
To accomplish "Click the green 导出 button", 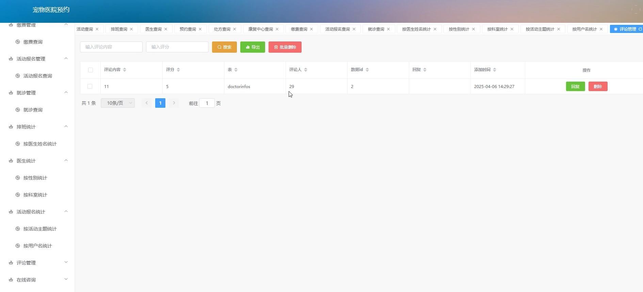I will [x=253, y=47].
